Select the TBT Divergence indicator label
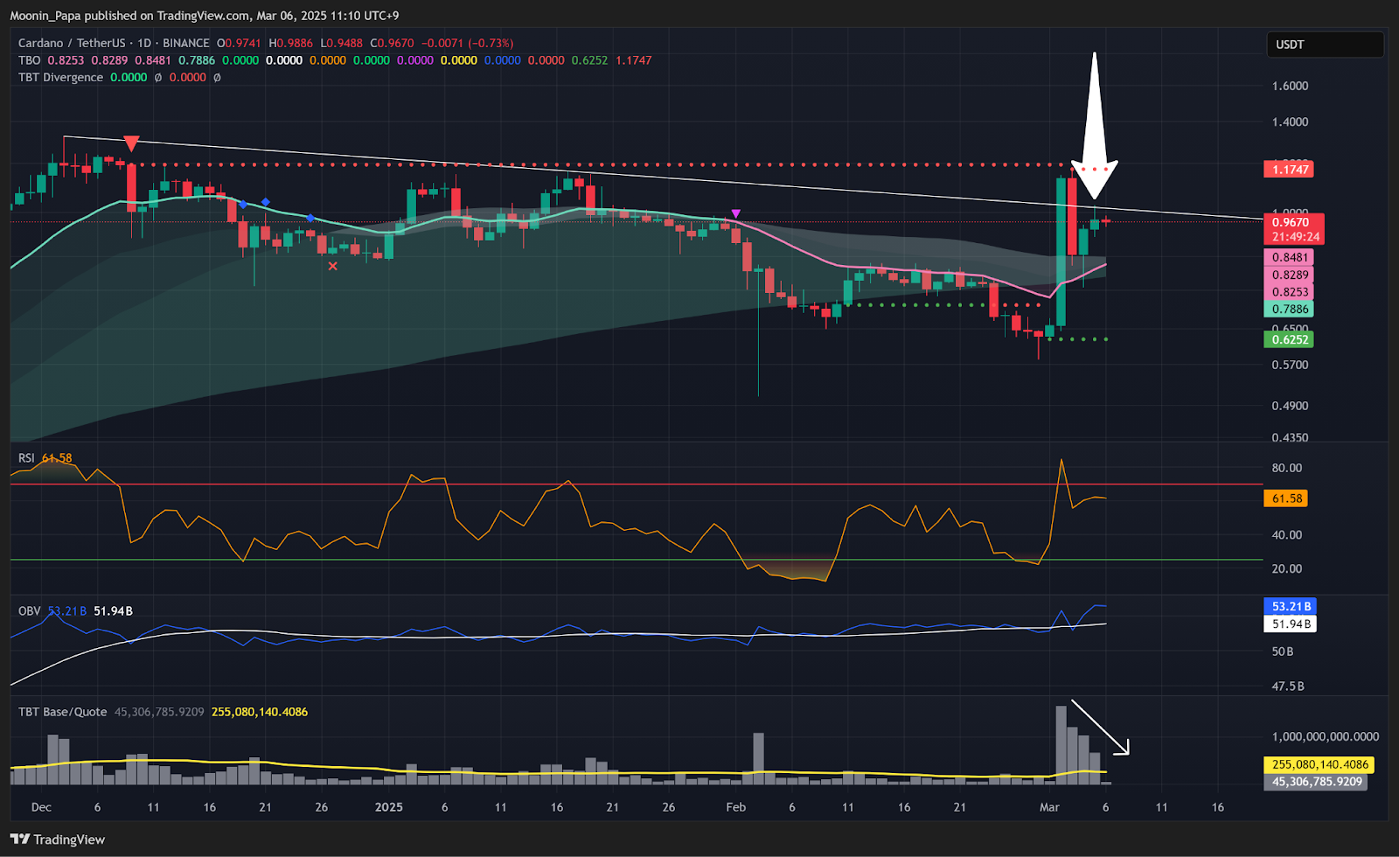The height and width of the screenshot is (857, 1399). point(60,77)
